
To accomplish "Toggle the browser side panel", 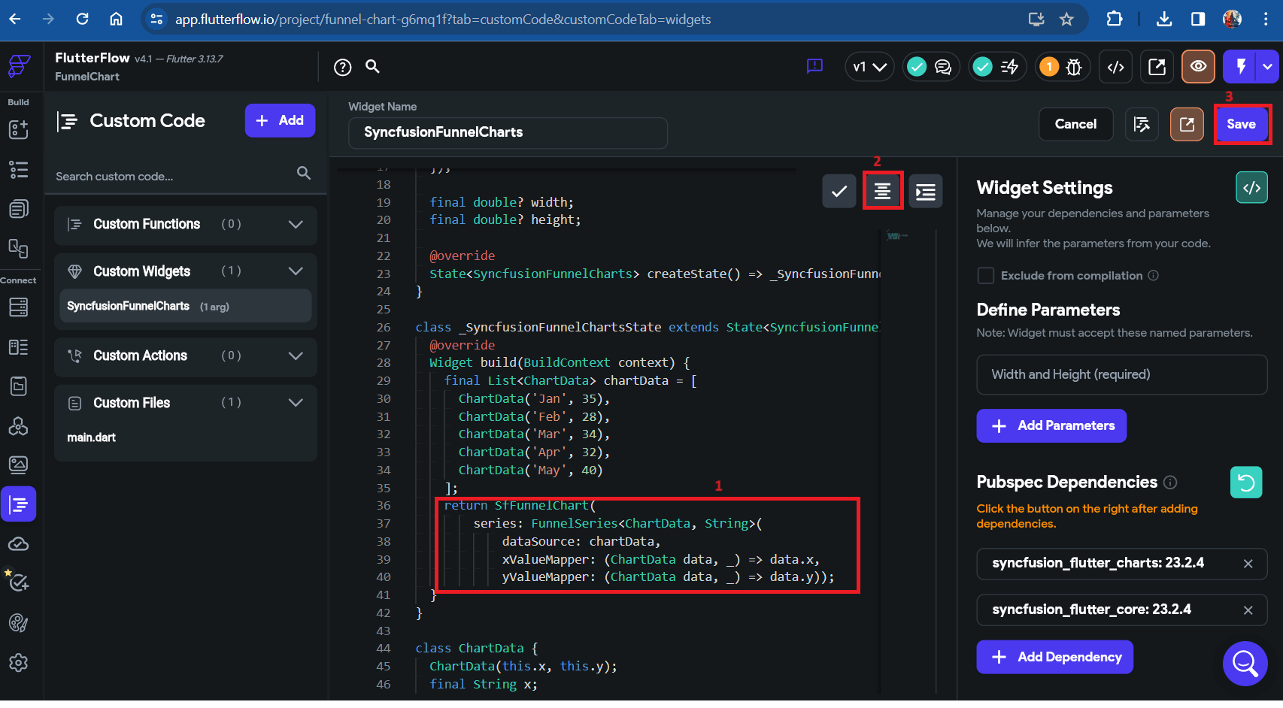I will pyautogui.click(x=1198, y=19).
